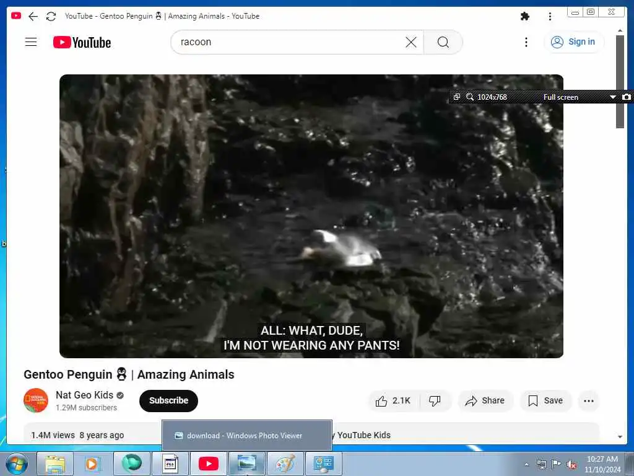Open the media player taskbar icon
Viewport: 634px width, 476px height.
click(x=93, y=464)
